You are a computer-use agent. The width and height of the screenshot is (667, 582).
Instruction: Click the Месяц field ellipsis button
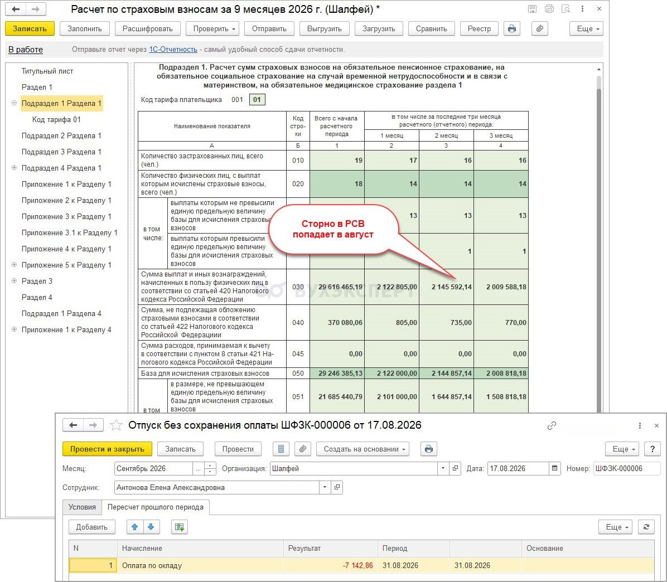pos(198,468)
